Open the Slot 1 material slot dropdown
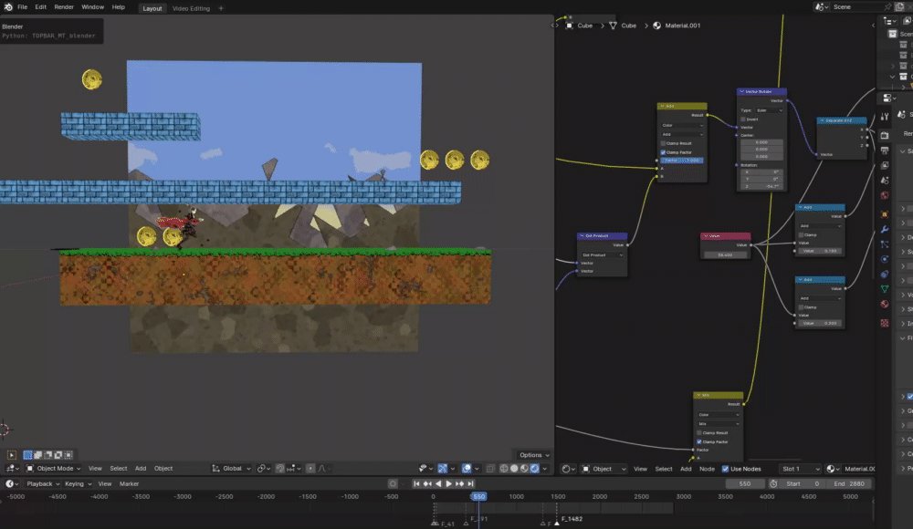This screenshot has width=913, height=529. pos(800,469)
